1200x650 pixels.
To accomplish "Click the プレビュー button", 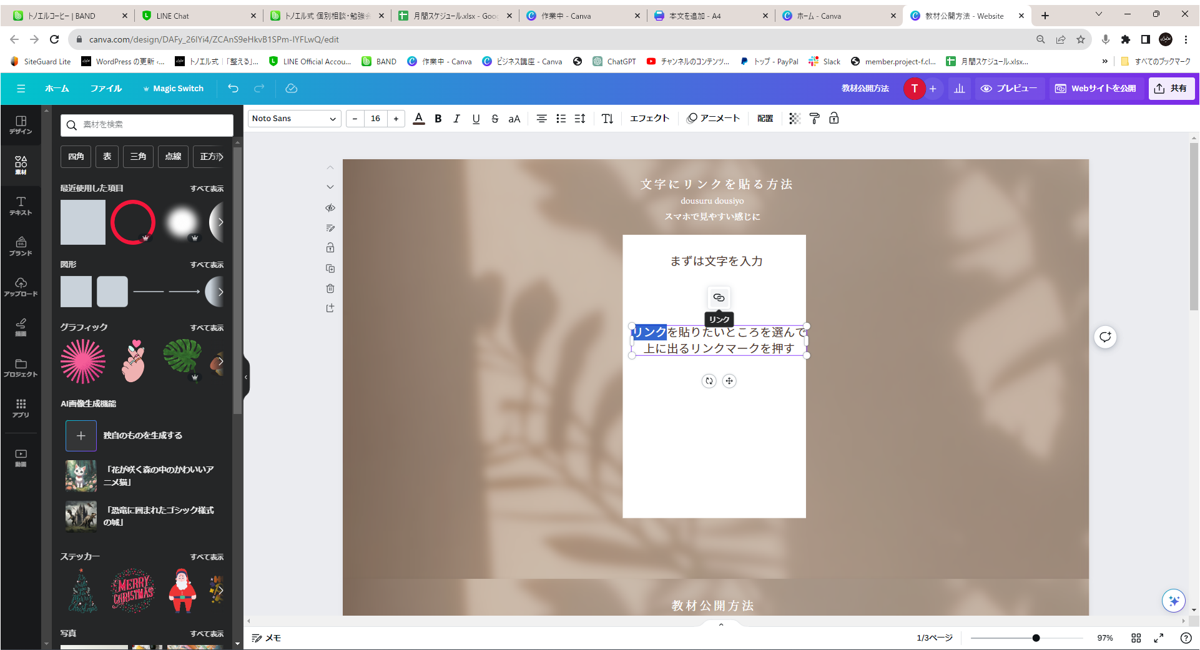I will 1008,89.
